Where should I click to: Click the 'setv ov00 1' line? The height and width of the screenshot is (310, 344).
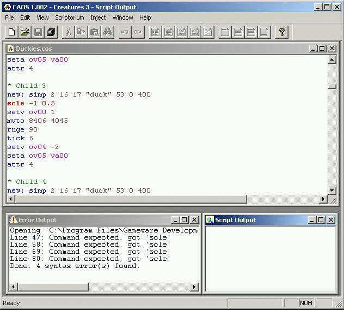(x=31, y=112)
